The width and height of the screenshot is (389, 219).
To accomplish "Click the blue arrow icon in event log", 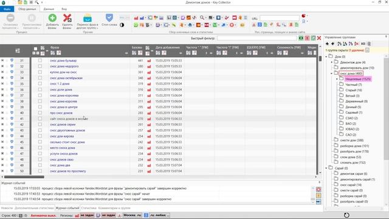I will tap(318, 201).
